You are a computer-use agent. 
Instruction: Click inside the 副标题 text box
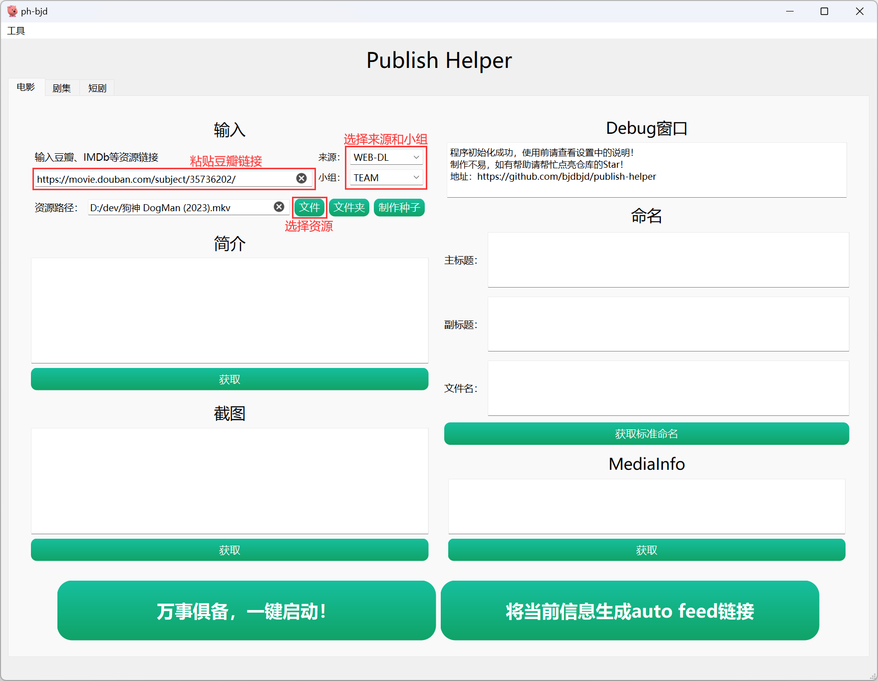click(668, 324)
